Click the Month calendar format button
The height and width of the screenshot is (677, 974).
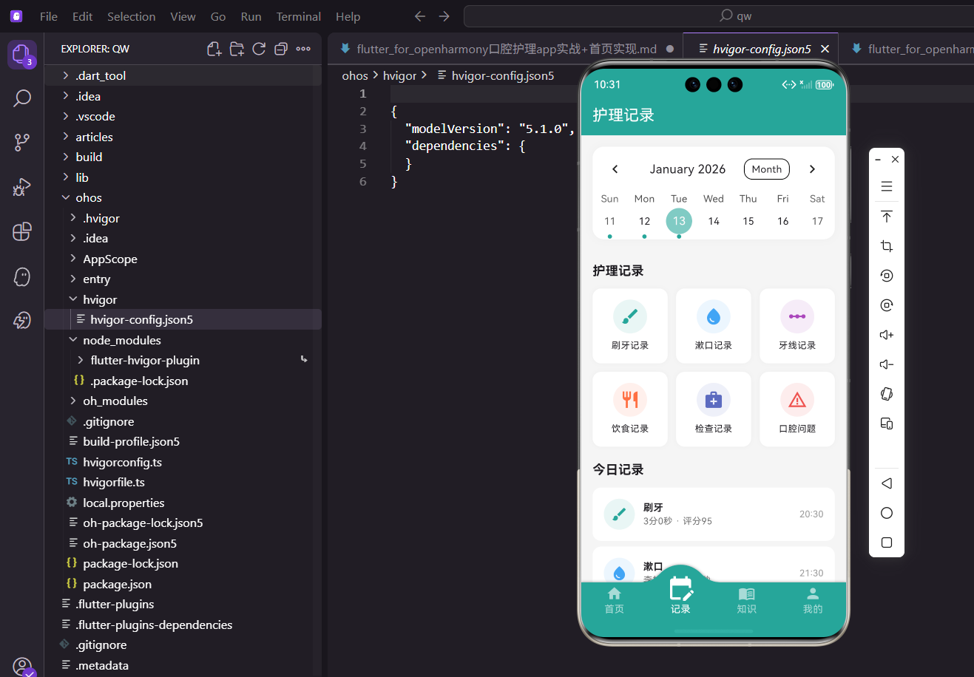pyautogui.click(x=767, y=169)
